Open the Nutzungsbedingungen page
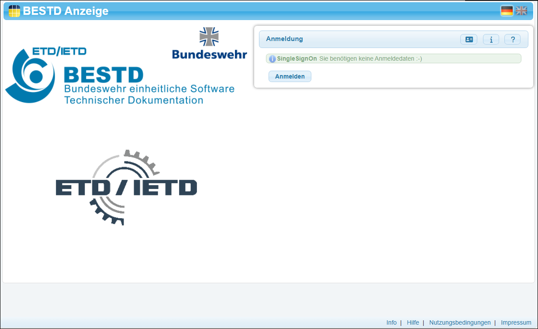The width and height of the screenshot is (538, 329). (460, 322)
